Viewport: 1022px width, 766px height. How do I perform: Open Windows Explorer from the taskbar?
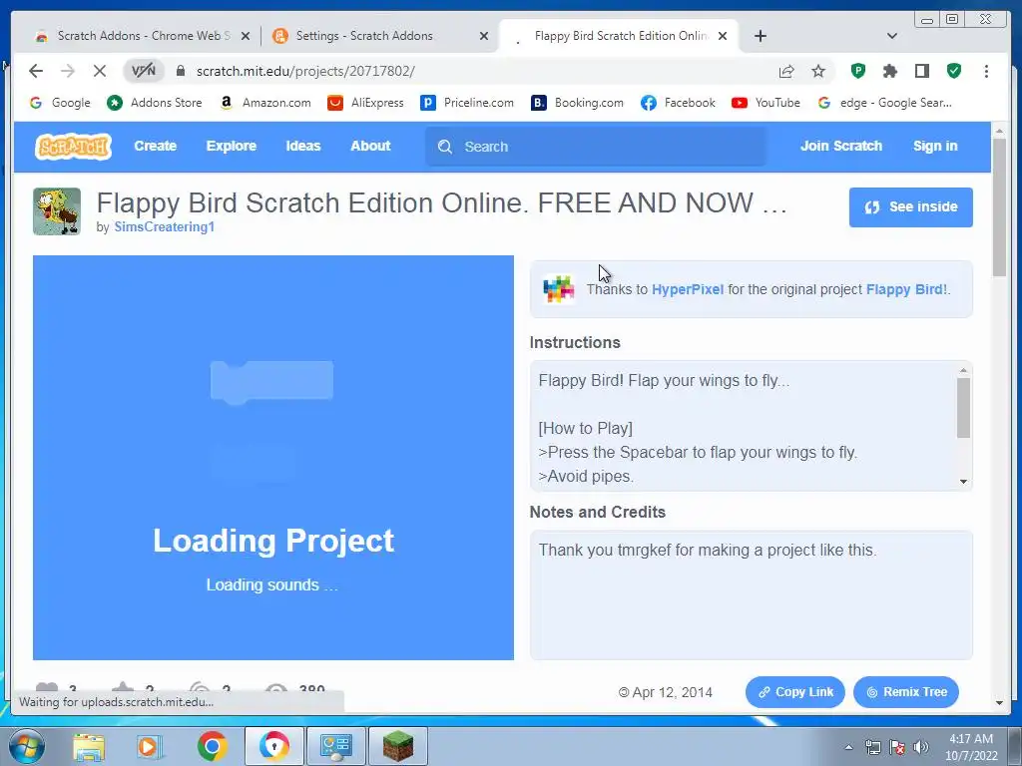pos(88,746)
